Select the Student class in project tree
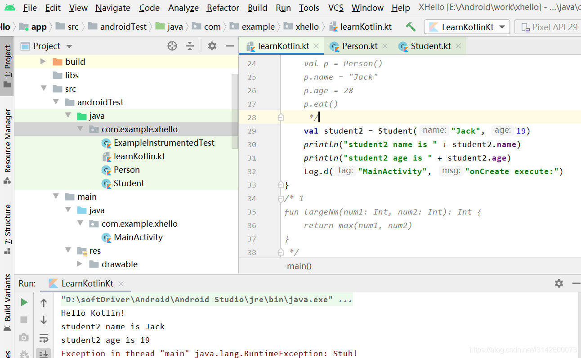 pos(129,183)
